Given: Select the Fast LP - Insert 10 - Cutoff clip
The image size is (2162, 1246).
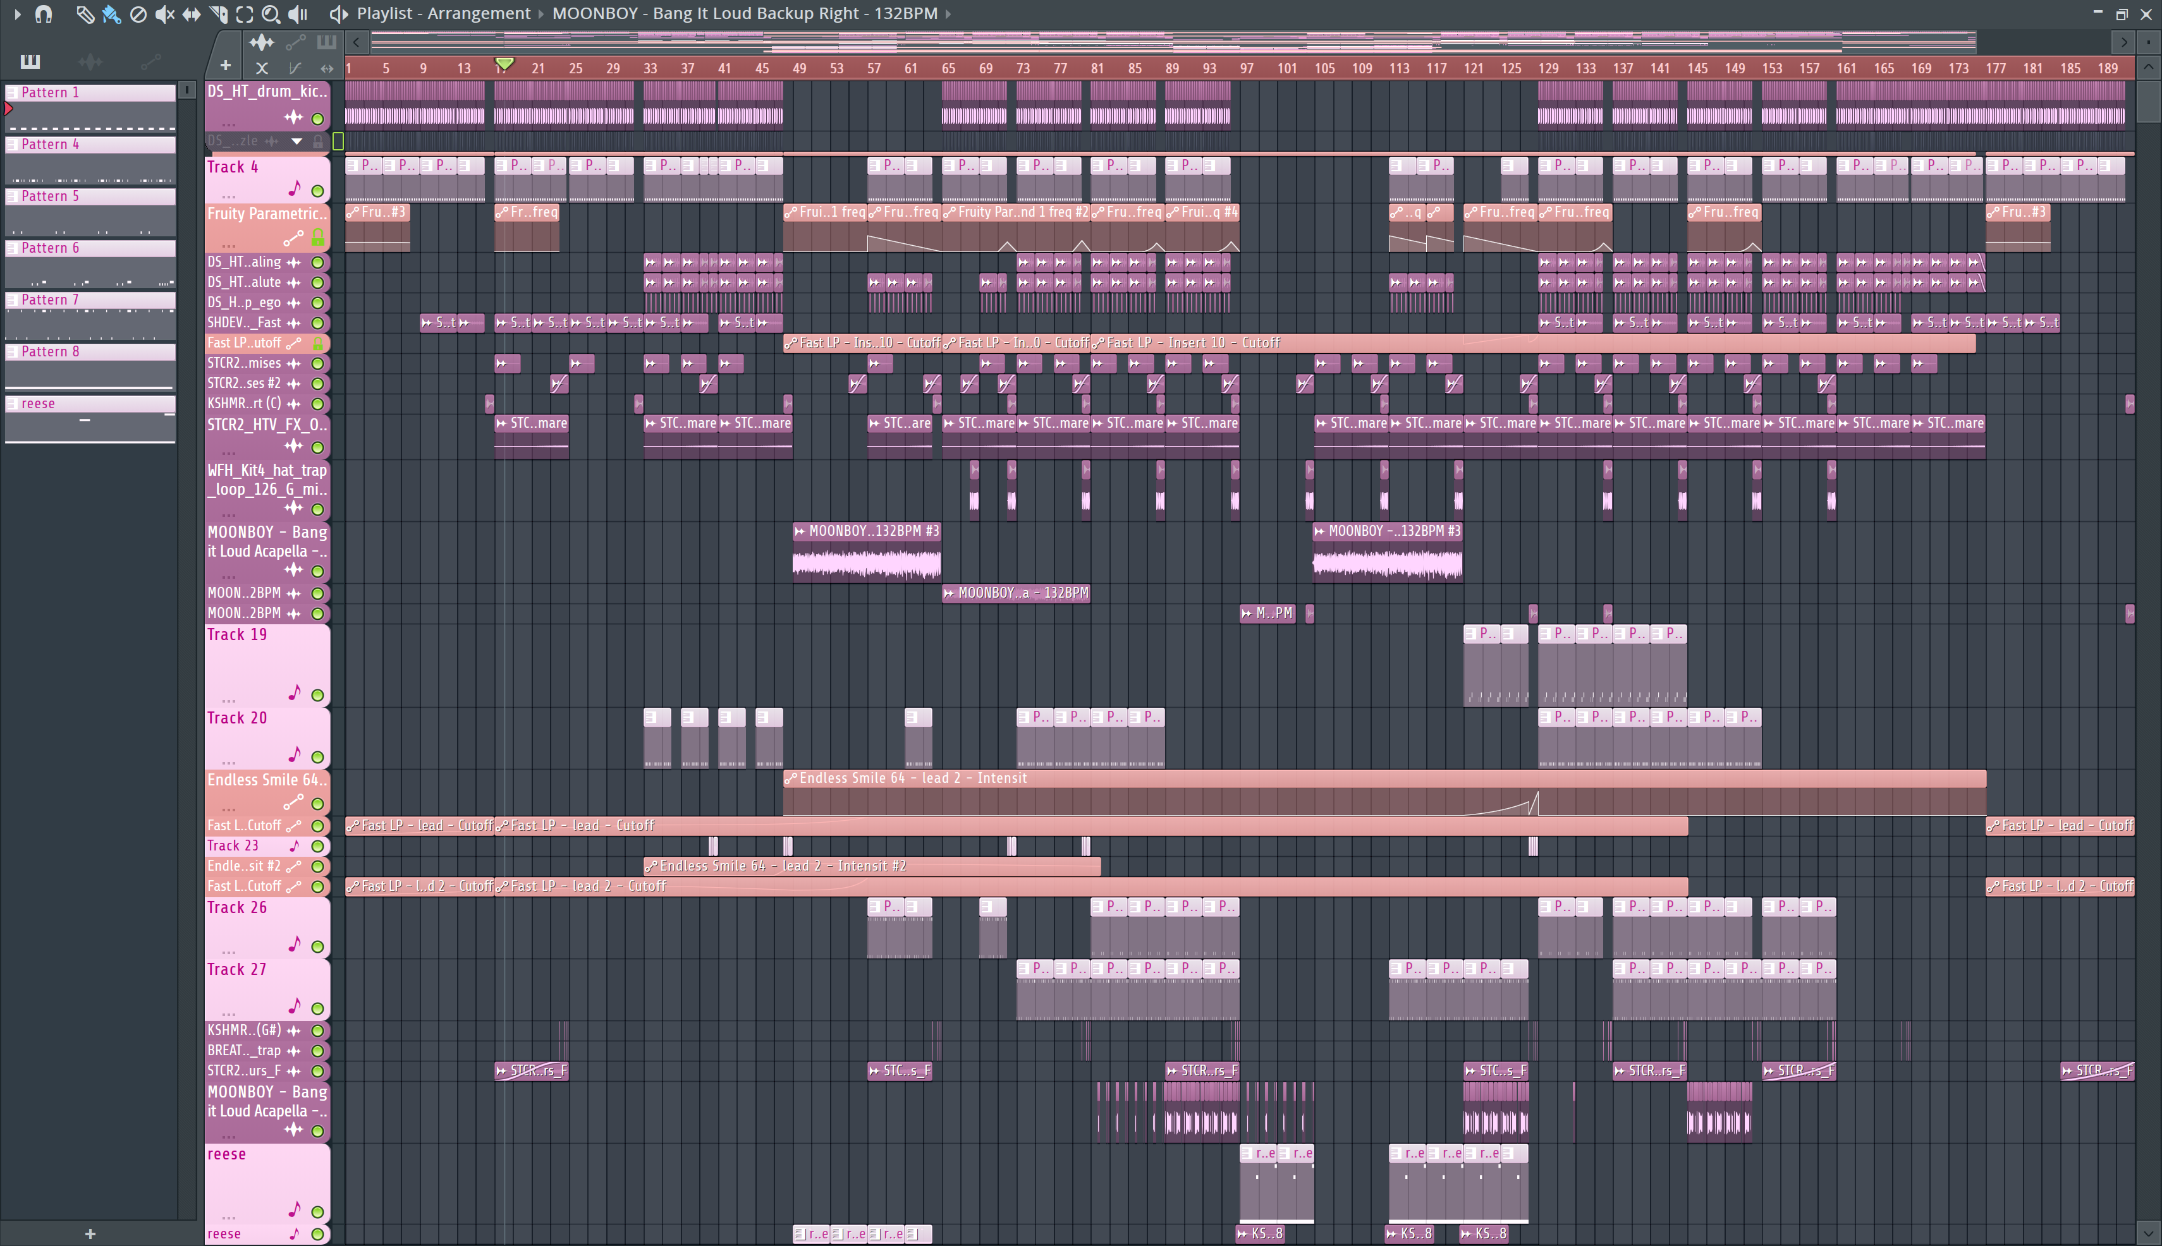Looking at the screenshot, I should 1532,343.
